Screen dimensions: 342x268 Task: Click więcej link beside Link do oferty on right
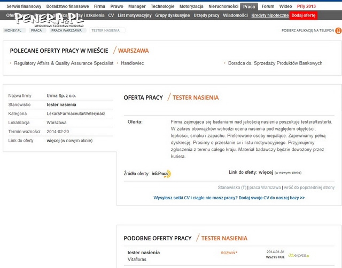point(266,172)
